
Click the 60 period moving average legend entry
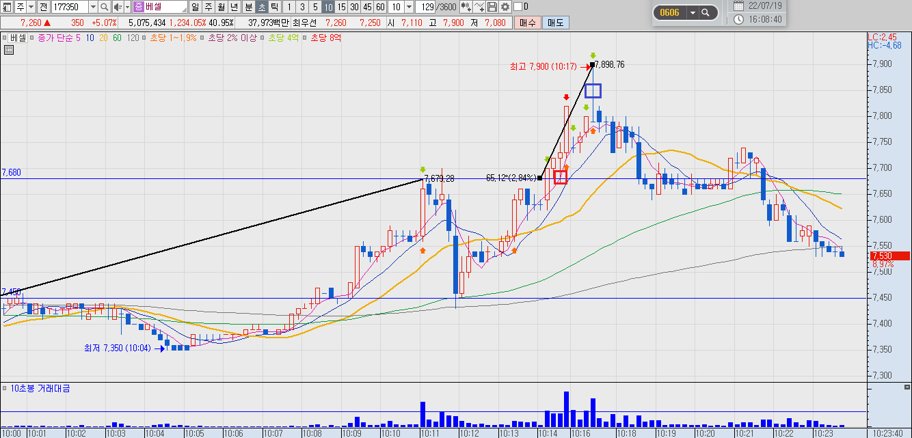(x=117, y=38)
